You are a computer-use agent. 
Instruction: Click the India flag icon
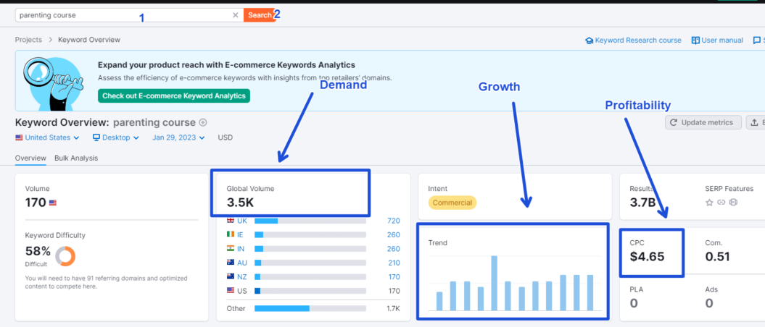pos(231,249)
